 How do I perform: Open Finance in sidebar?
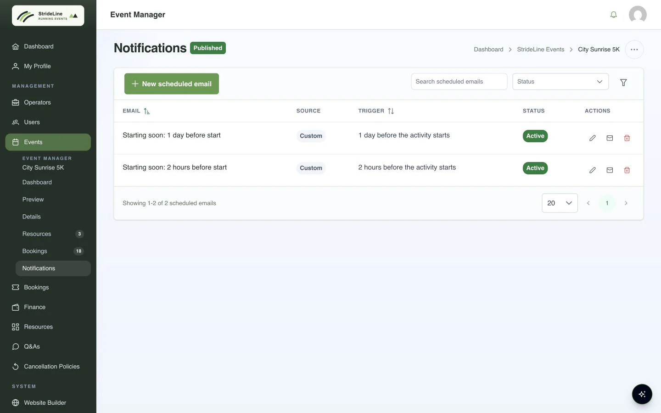pyautogui.click(x=48, y=307)
